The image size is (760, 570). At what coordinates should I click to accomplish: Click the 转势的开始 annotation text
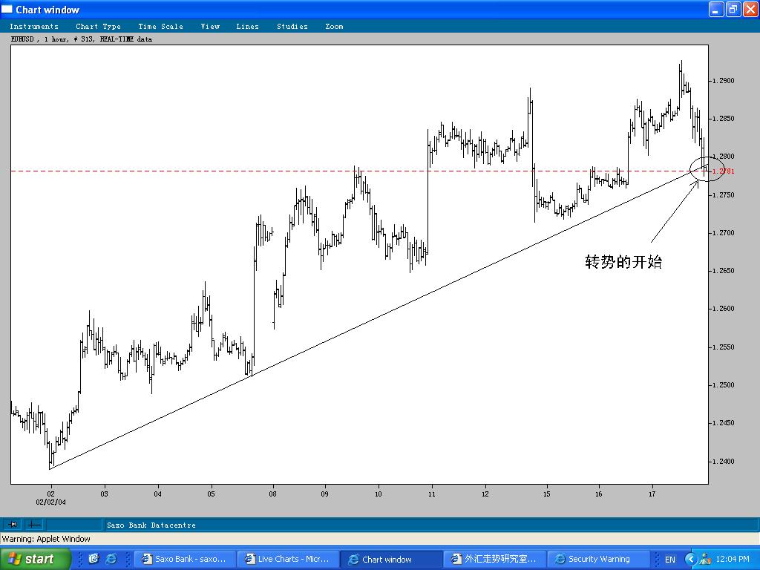click(623, 262)
